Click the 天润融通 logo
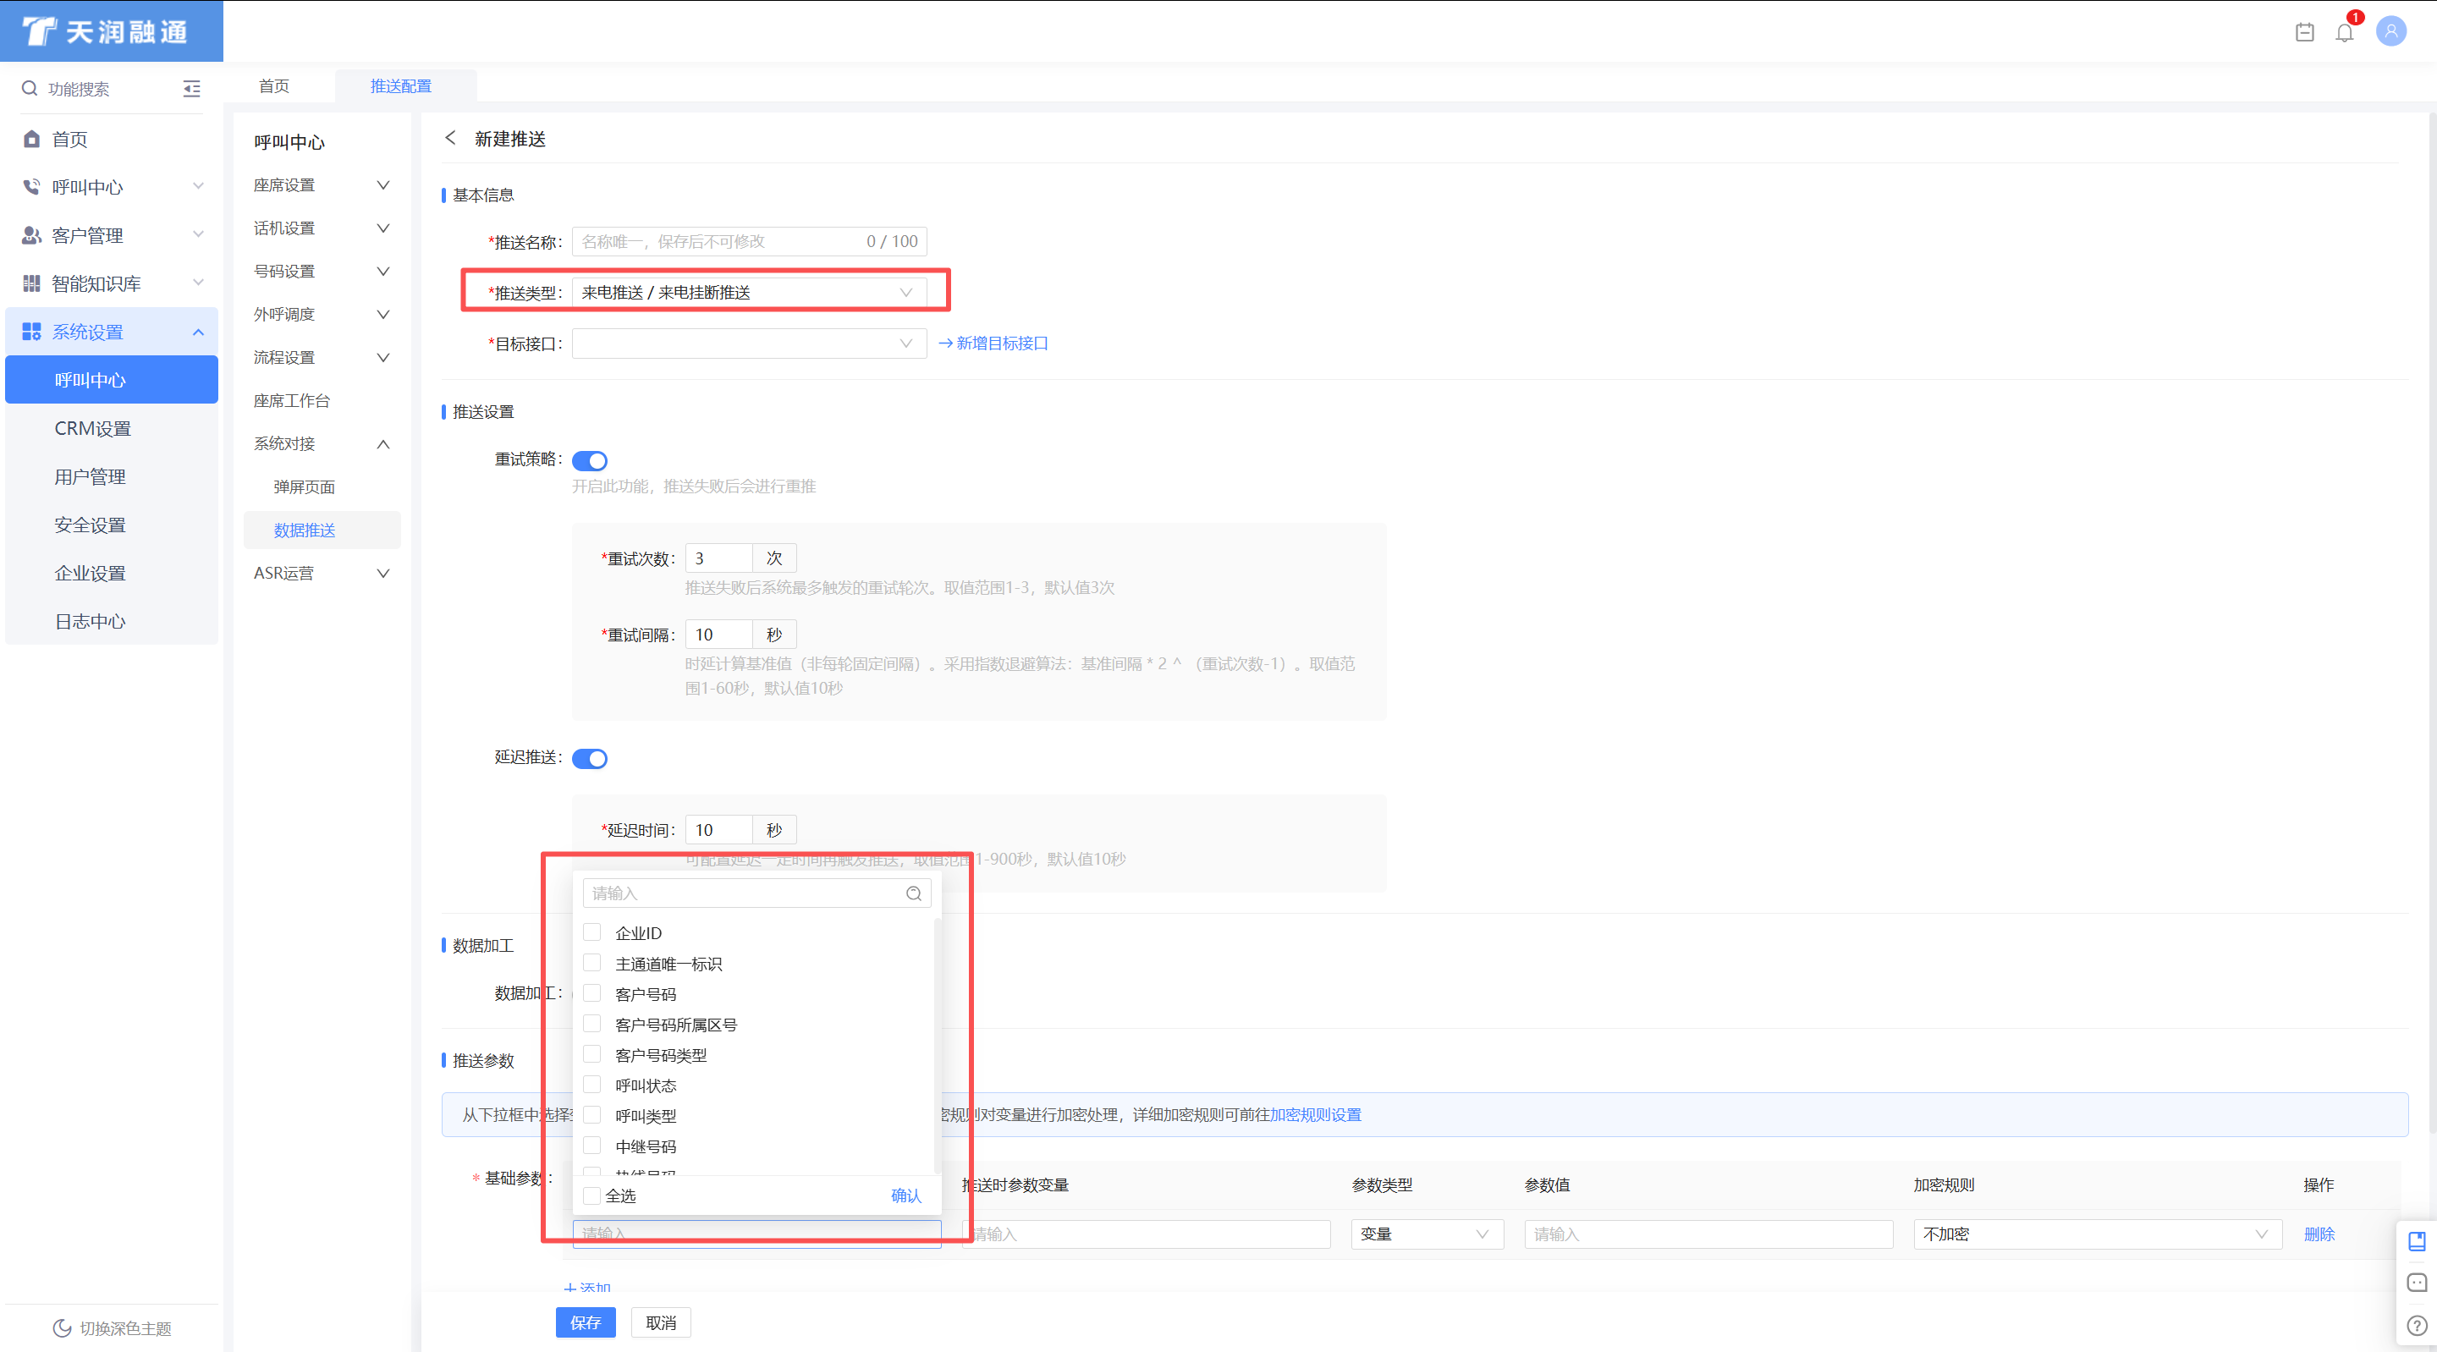Screen dimensions: 2437x1352 tap(105, 31)
